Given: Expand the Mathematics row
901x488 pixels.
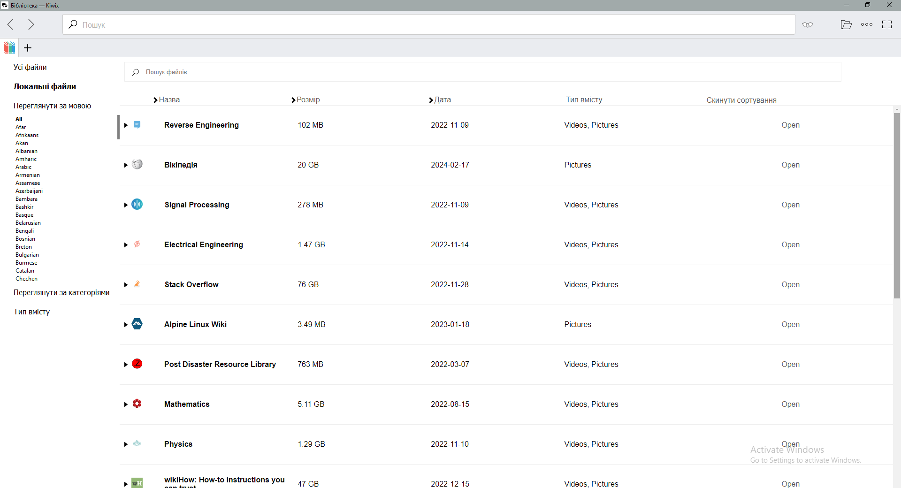Looking at the screenshot, I should [x=126, y=404].
